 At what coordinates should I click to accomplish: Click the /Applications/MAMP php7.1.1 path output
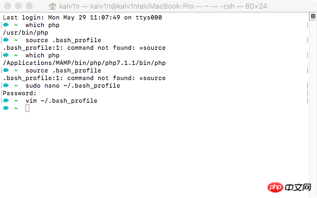85,63
